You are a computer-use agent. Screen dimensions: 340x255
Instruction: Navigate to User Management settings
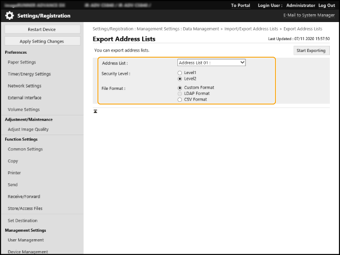coord(25,240)
